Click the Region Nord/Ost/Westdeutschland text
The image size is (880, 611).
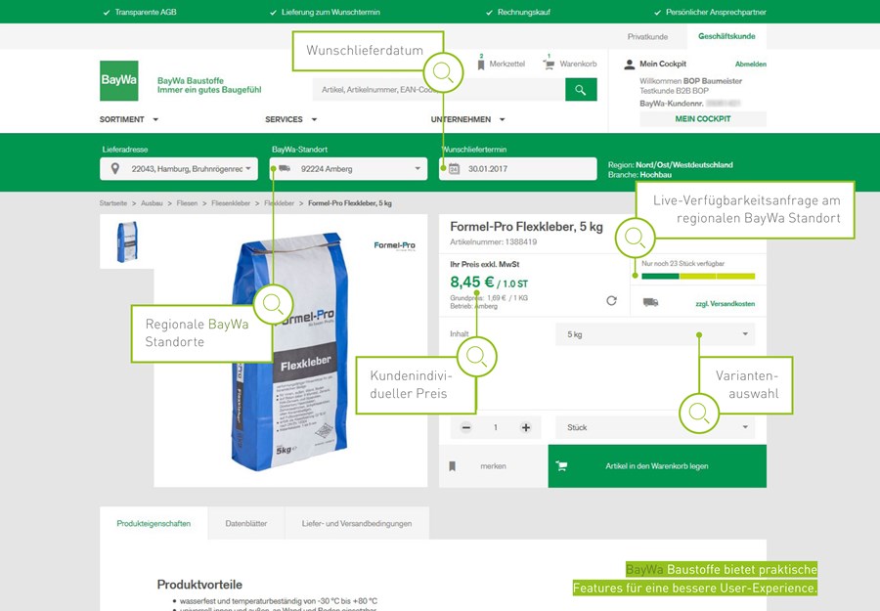tap(670, 165)
